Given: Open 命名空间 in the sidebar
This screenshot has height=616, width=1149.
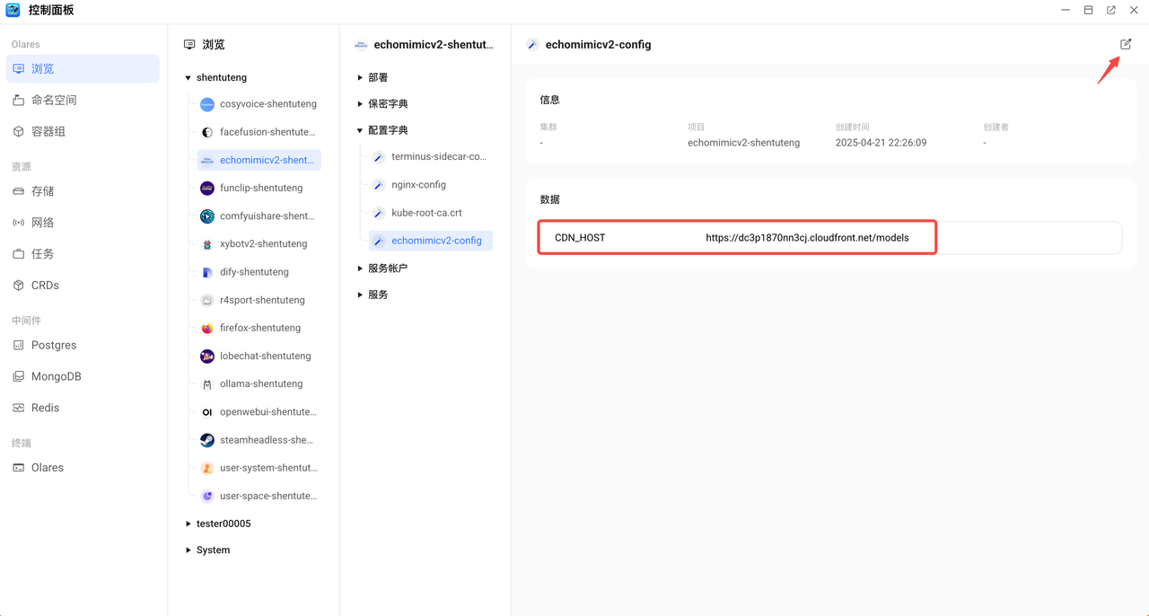Looking at the screenshot, I should pos(54,100).
